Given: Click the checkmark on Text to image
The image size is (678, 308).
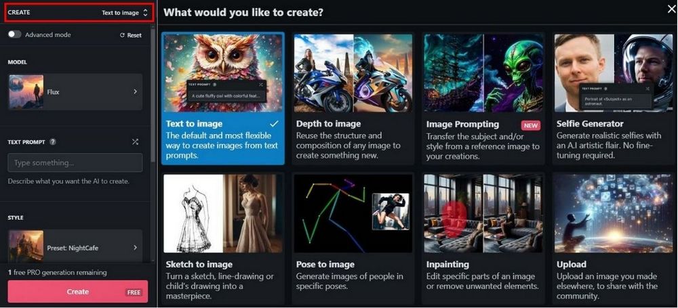Looking at the screenshot, I should [274, 124].
